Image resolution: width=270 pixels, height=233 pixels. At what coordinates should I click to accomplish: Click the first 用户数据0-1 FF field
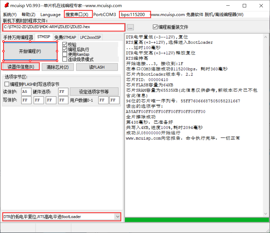coord(103,100)
